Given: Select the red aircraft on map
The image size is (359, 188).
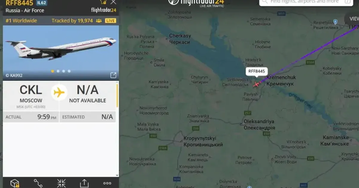Looking at the screenshot, I should [x=256, y=84].
